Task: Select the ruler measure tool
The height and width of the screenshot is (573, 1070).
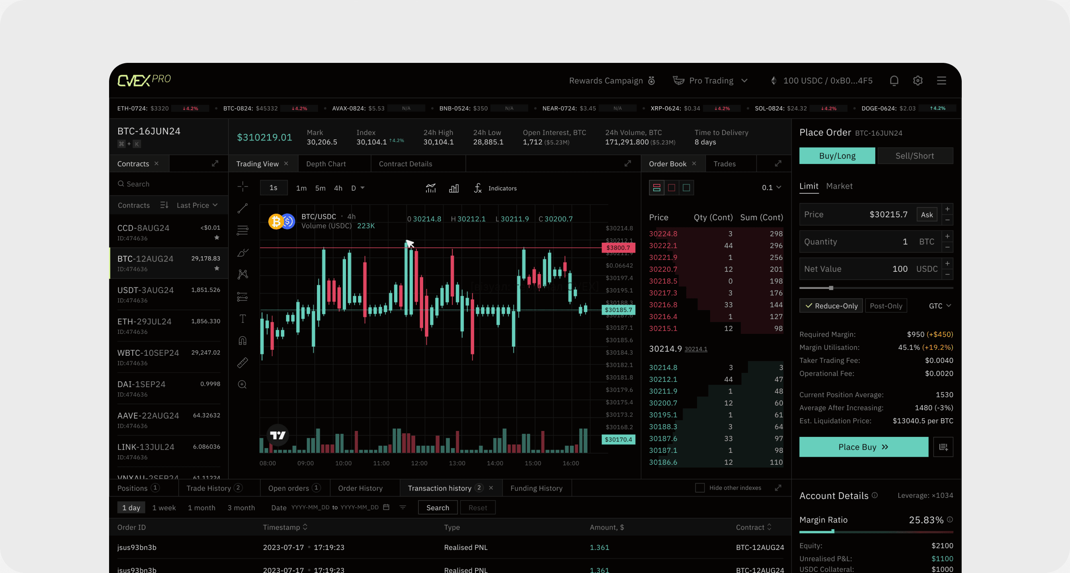Action: [242, 363]
